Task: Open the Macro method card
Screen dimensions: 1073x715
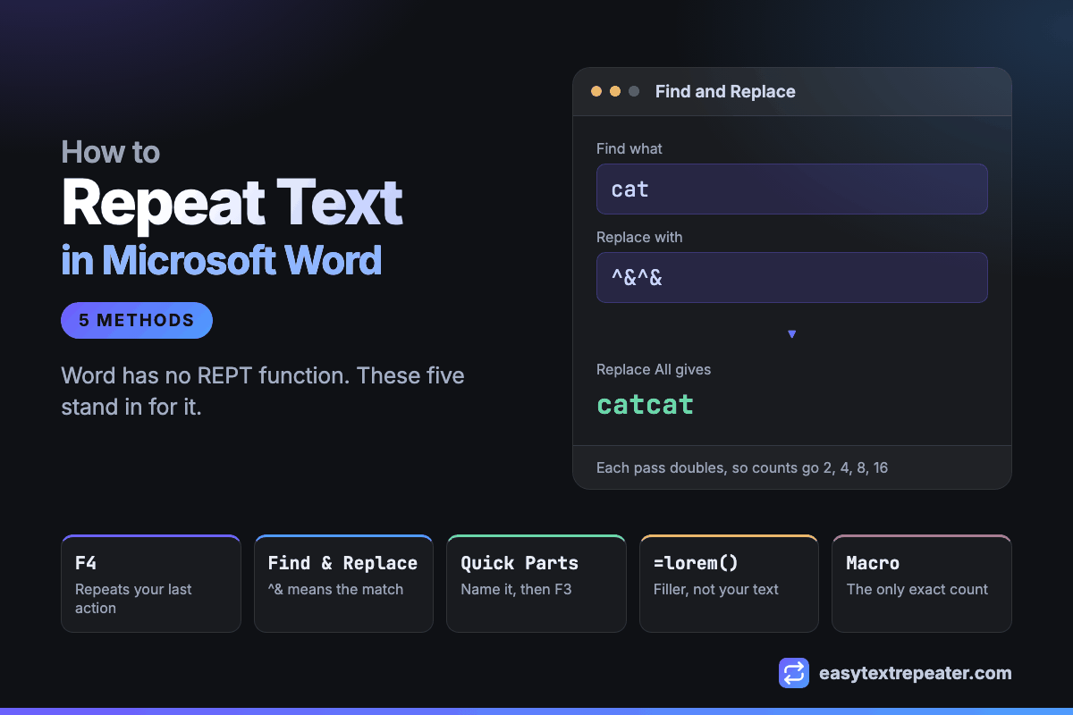Action: (922, 584)
